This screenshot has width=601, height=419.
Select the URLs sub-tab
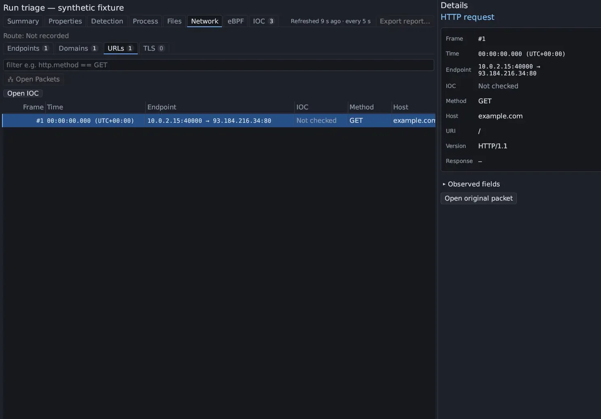(x=120, y=48)
